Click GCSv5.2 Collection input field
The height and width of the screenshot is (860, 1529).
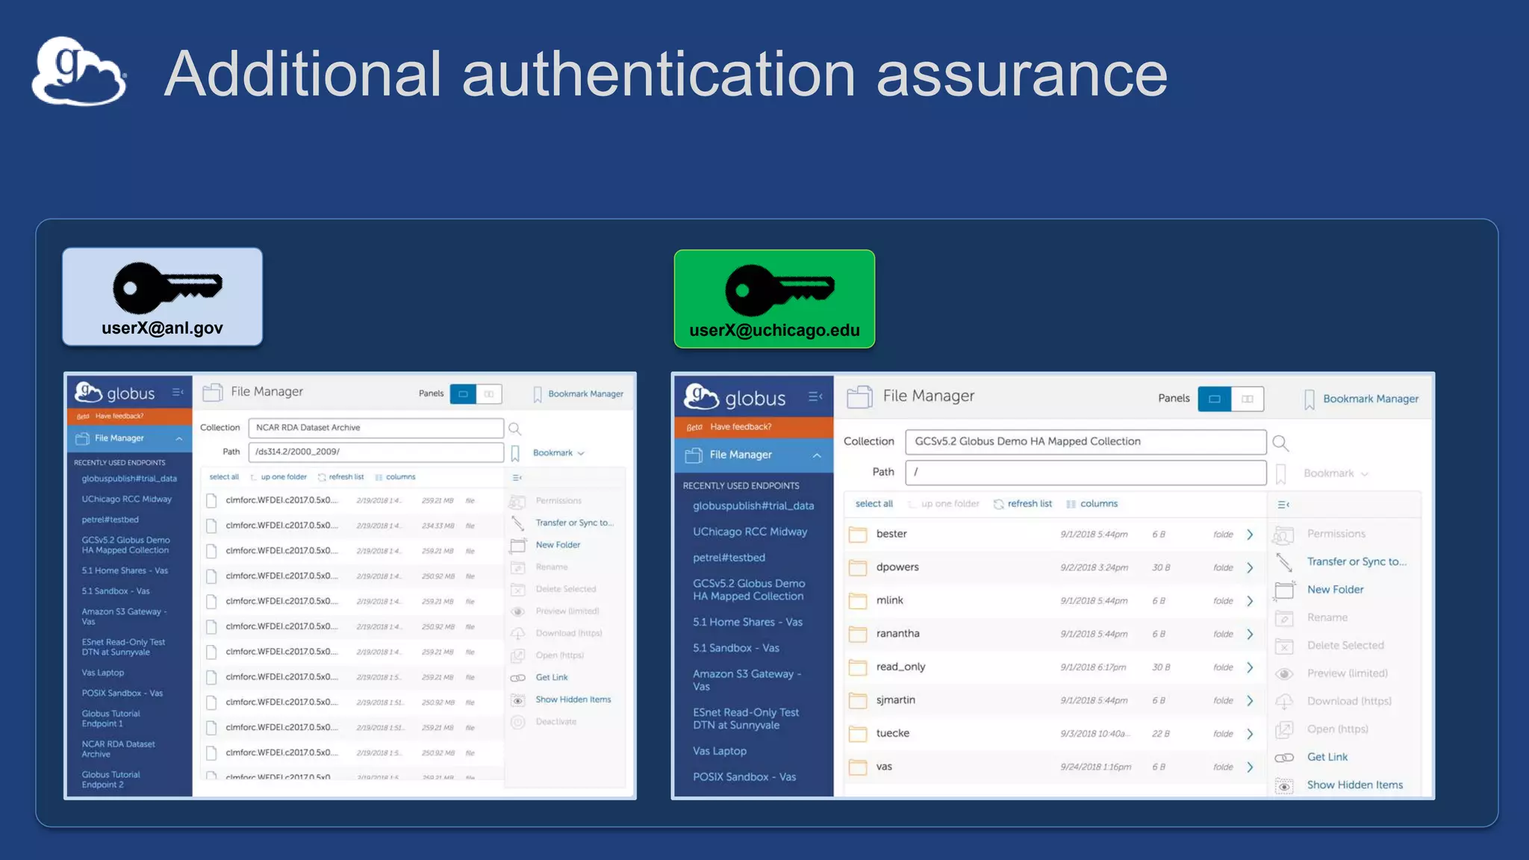pyautogui.click(x=1086, y=442)
